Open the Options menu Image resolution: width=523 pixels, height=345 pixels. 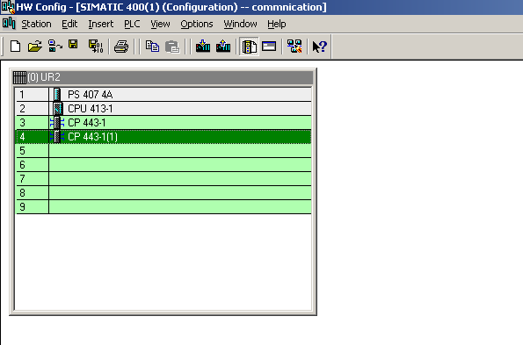coord(197,24)
